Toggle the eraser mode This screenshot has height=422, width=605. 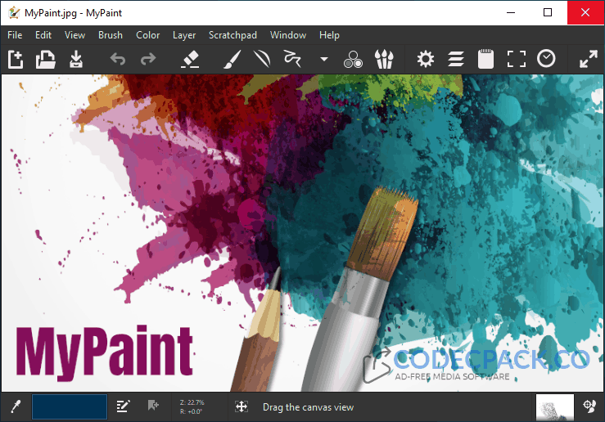pos(190,60)
